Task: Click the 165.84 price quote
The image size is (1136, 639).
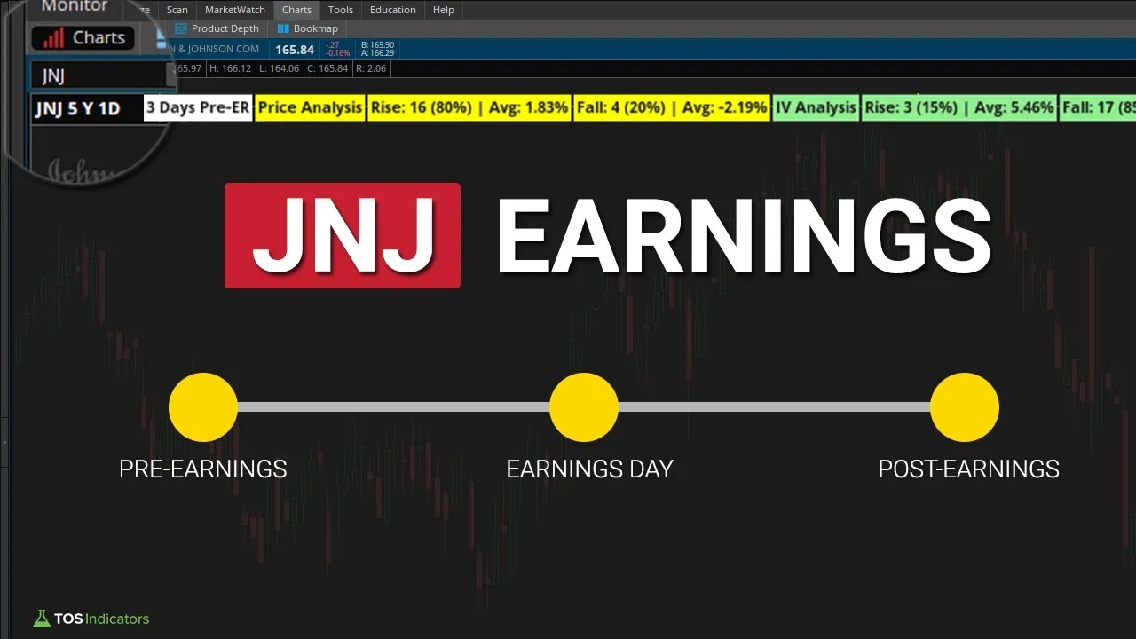Action: pos(295,50)
